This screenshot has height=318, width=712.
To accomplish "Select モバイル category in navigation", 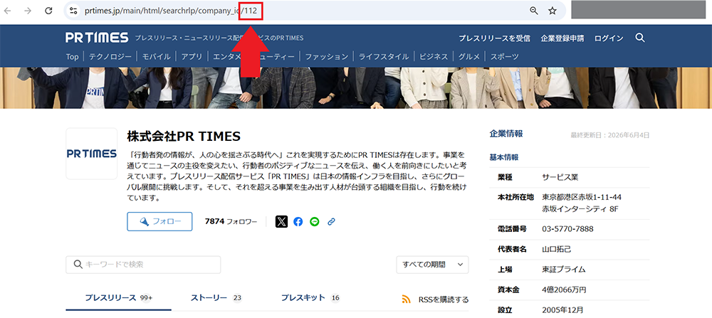I will pos(156,57).
